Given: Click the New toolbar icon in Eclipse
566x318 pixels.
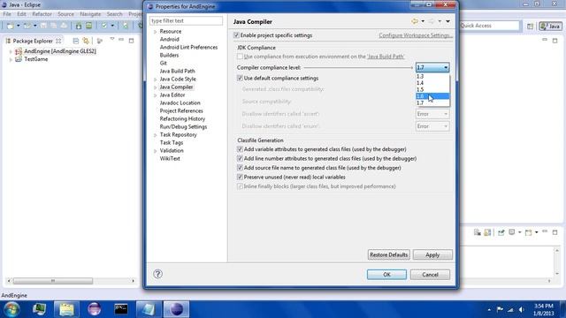Looking at the screenshot, I should tap(11, 26).
